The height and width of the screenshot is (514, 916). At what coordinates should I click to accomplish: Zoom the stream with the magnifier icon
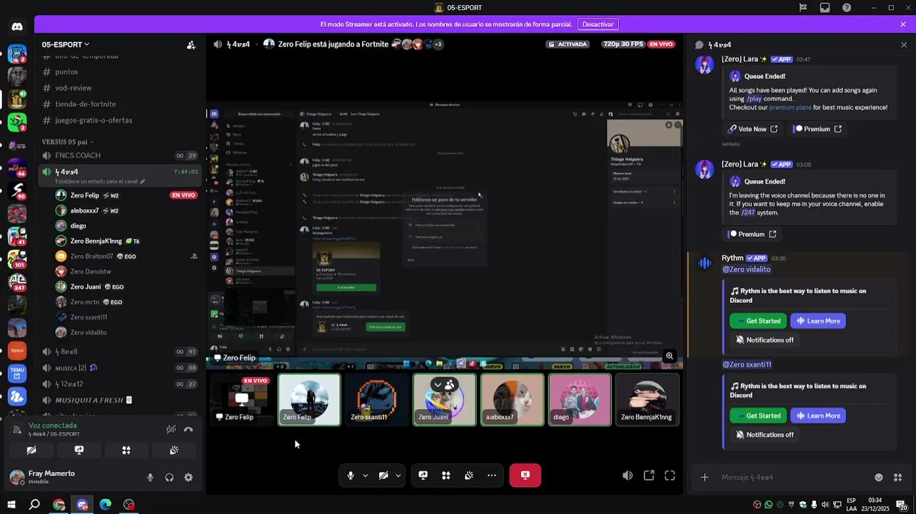[x=670, y=356]
